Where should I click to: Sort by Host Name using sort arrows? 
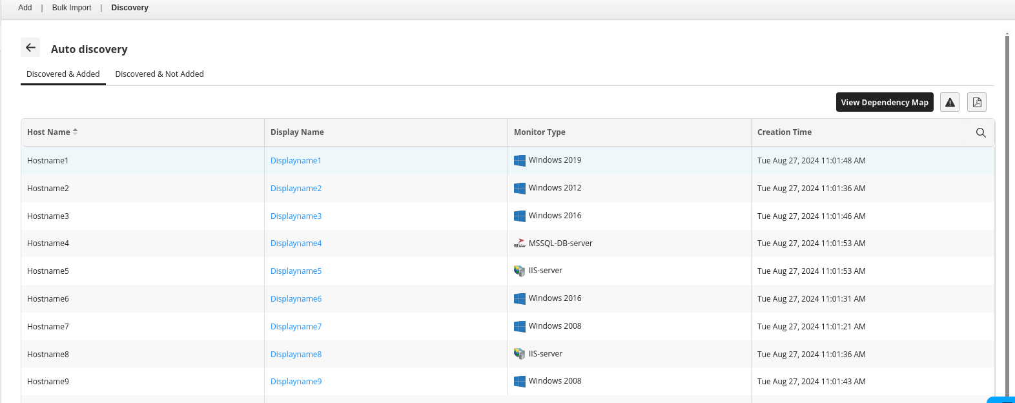(x=76, y=132)
